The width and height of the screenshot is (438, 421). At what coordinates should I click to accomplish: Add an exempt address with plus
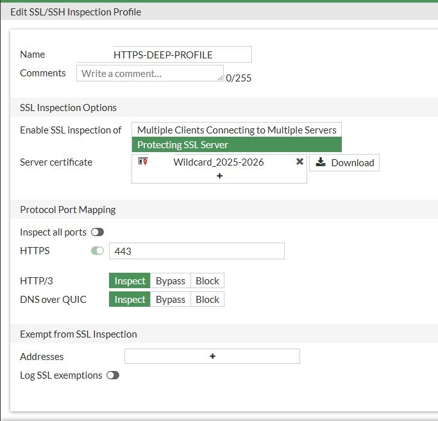[x=212, y=356]
